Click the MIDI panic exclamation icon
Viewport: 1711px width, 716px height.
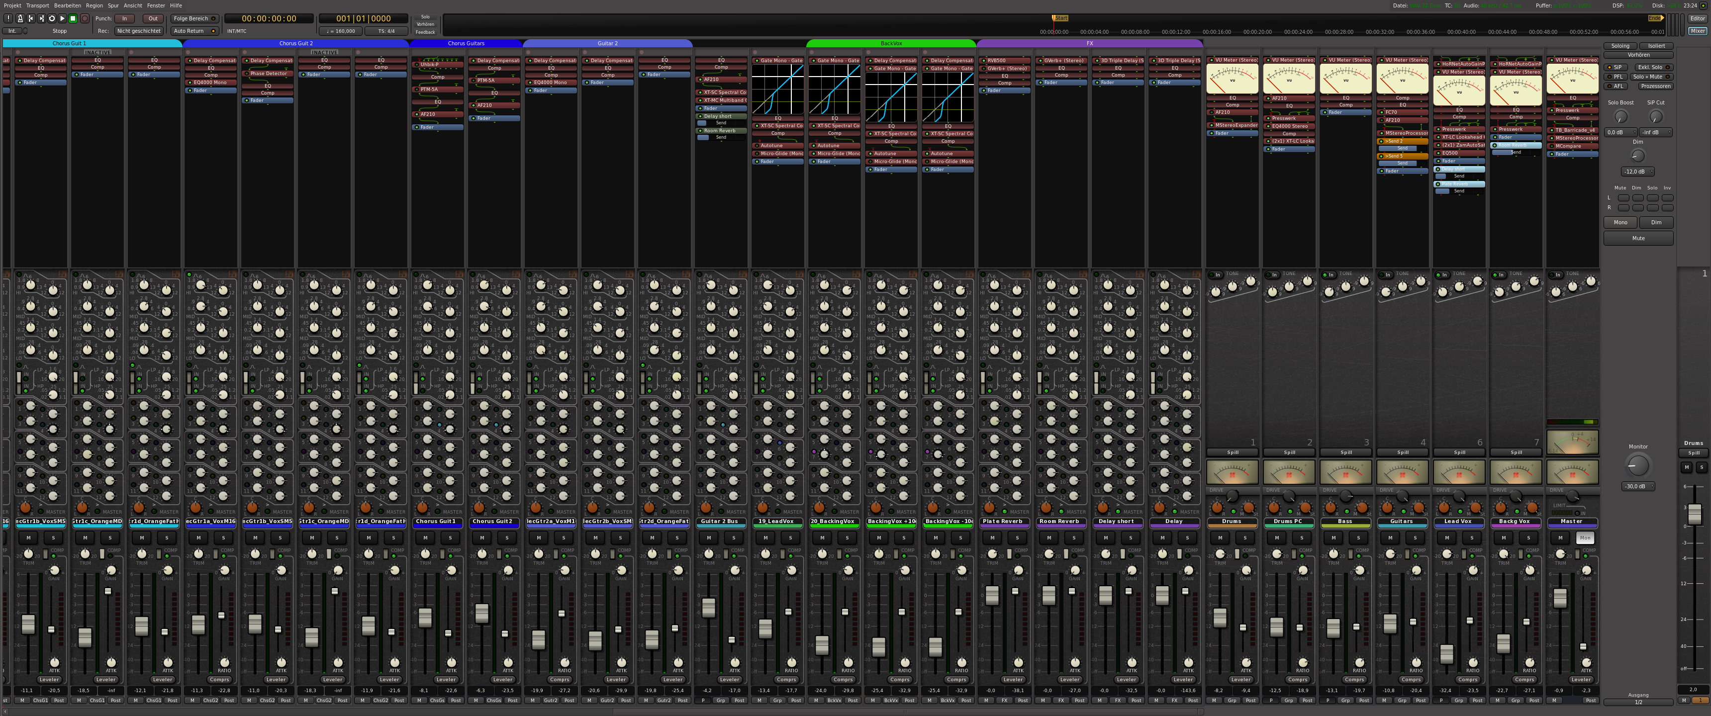pyautogui.click(x=8, y=18)
